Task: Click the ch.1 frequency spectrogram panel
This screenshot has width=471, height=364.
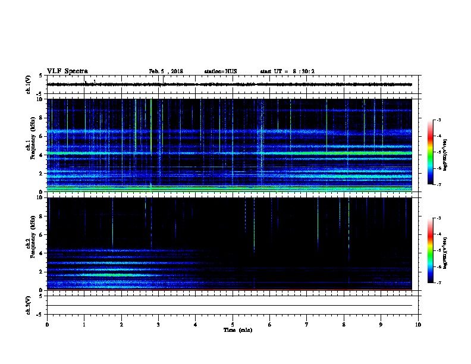Action: pyautogui.click(x=230, y=145)
